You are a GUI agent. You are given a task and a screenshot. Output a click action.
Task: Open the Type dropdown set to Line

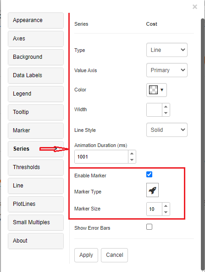[x=167, y=50]
